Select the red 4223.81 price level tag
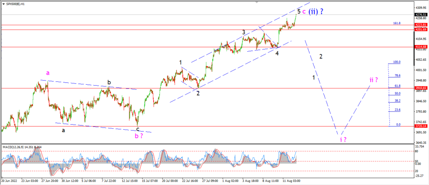The height and width of the screenshot is (185, 429). pos(421,25)
